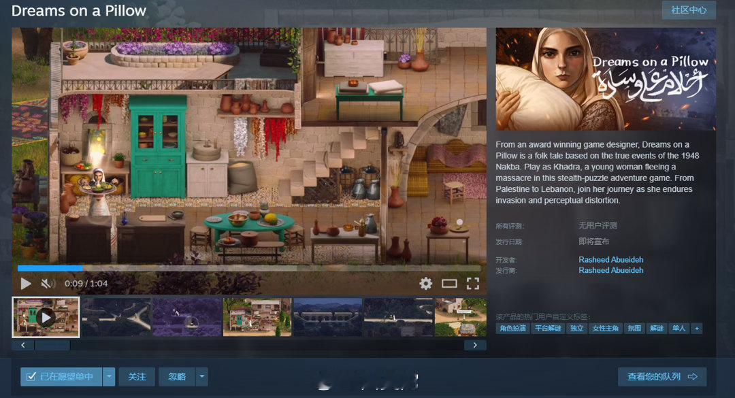This screenshot has width=735, height=398.
Task: Click the game capsule header image
Action: pyautogui.click(x=606, y=79)
